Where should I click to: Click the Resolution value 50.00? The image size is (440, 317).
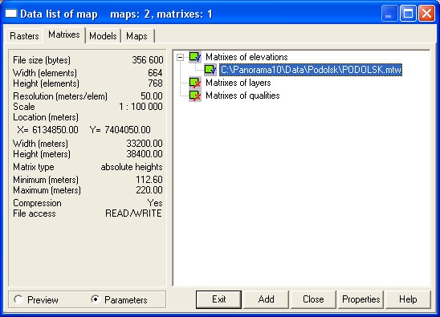coord(152,96)
